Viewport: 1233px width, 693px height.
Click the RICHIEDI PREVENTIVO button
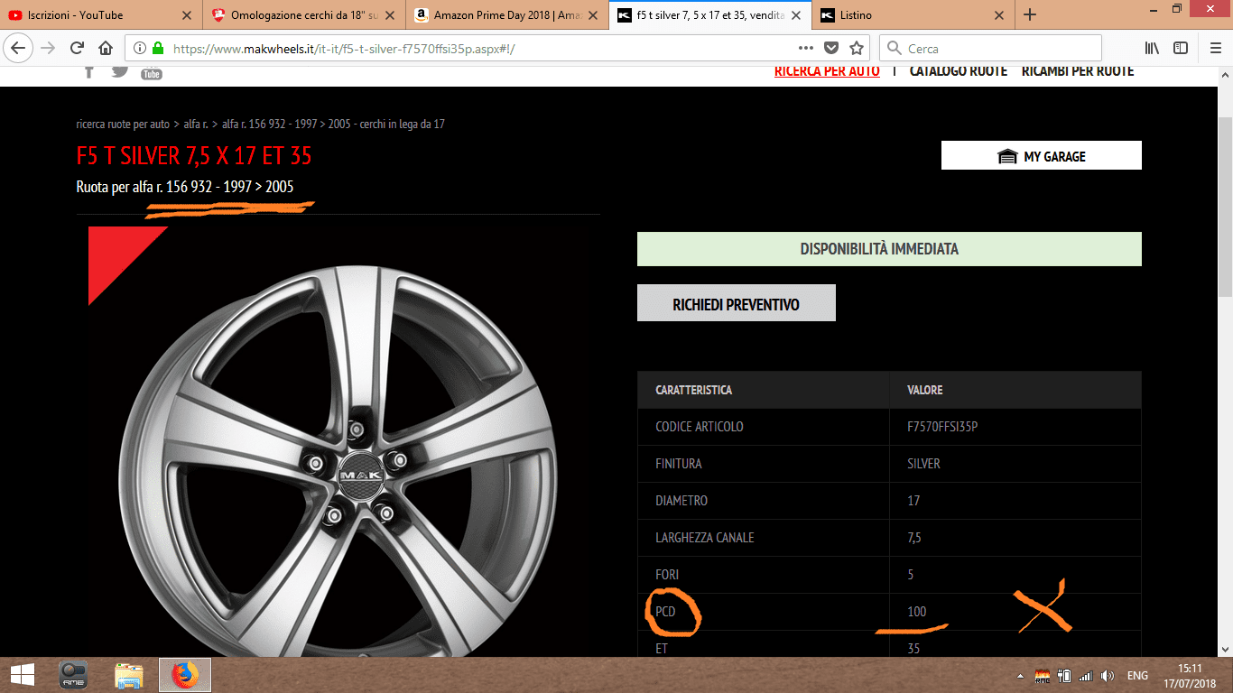pos(737,303)
